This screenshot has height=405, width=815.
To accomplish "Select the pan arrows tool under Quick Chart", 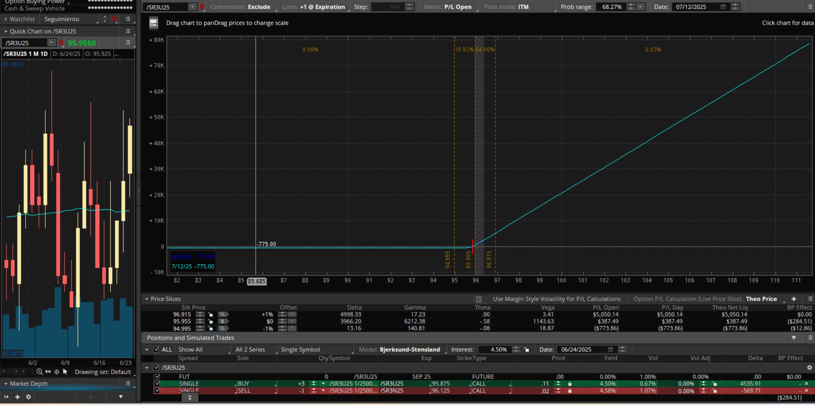I will point(48,372).
